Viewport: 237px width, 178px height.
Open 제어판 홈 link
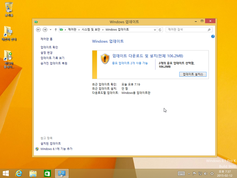(46, 39)
